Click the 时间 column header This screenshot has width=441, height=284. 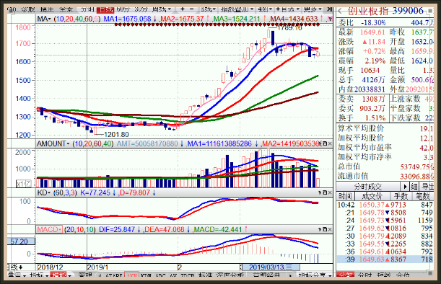(346, 196)
